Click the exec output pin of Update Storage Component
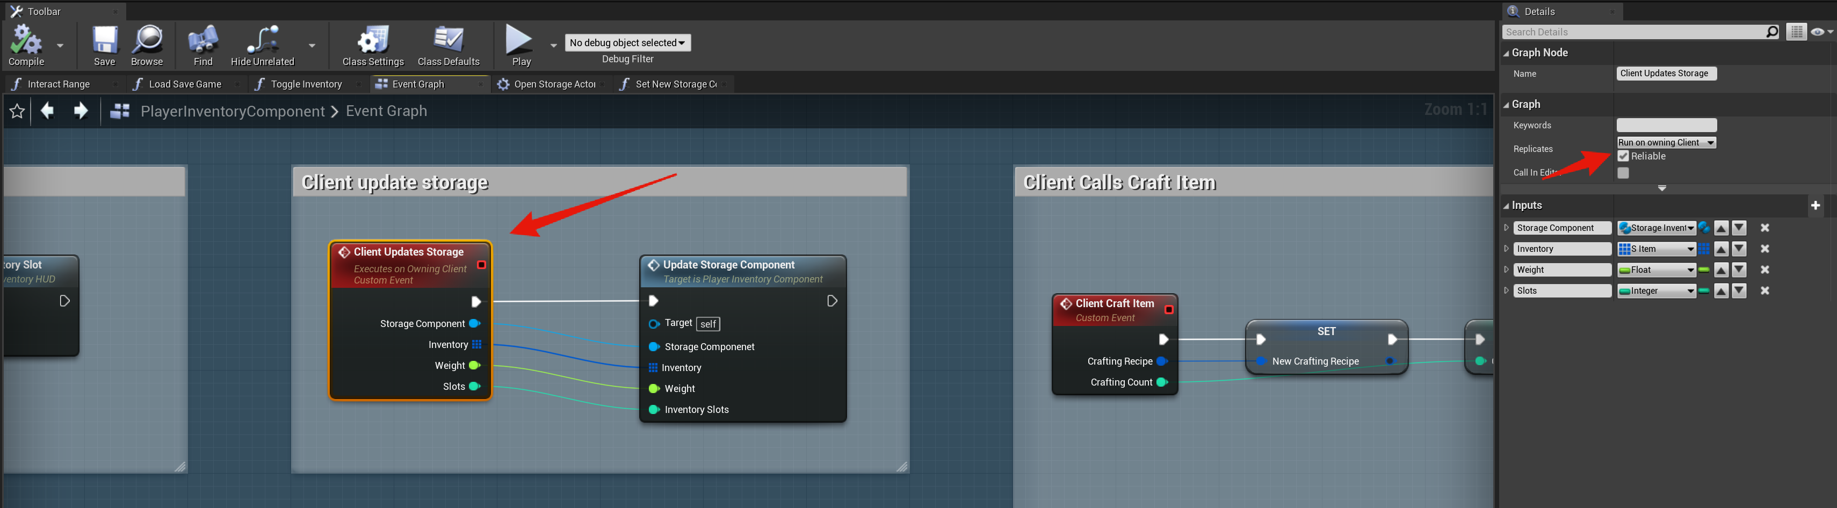The height and width of the screenshot is (508, 1837). tap(831, 301)
